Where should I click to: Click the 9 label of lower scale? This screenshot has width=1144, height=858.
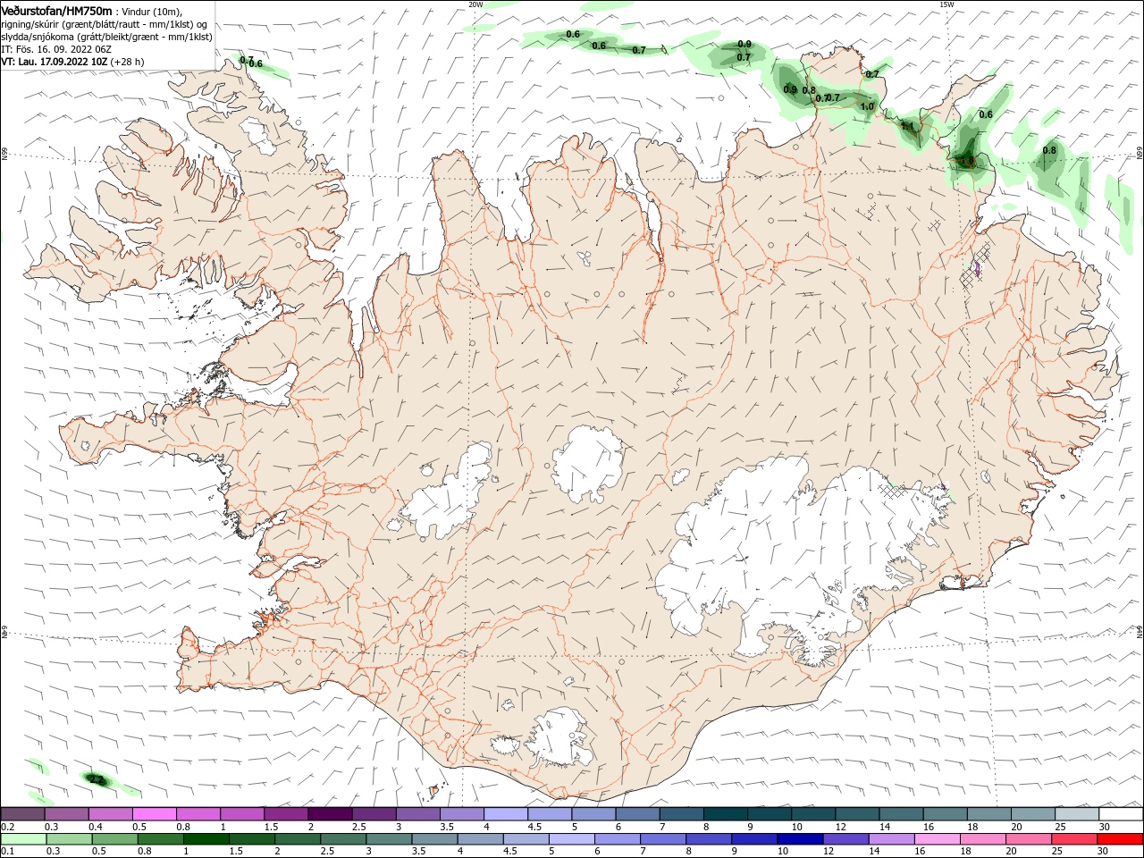coord(735,852)
